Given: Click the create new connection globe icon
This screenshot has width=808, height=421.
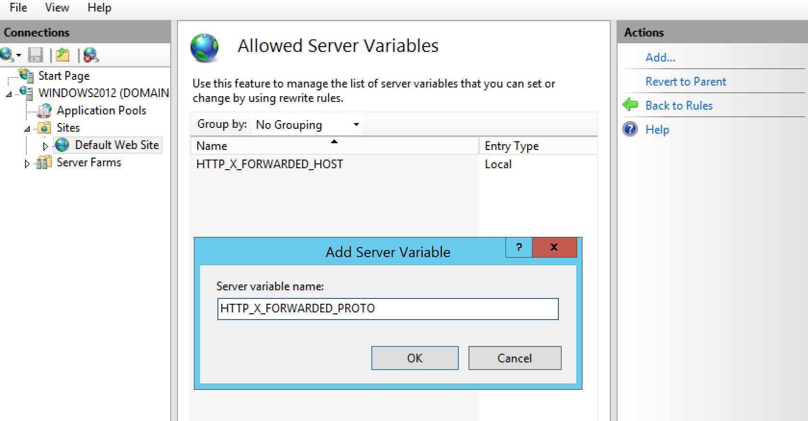Looking at the screenshot, I should (8, 55).
